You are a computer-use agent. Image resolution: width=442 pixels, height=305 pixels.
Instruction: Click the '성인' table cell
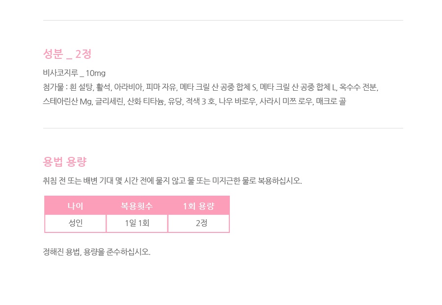click(75, 223)
